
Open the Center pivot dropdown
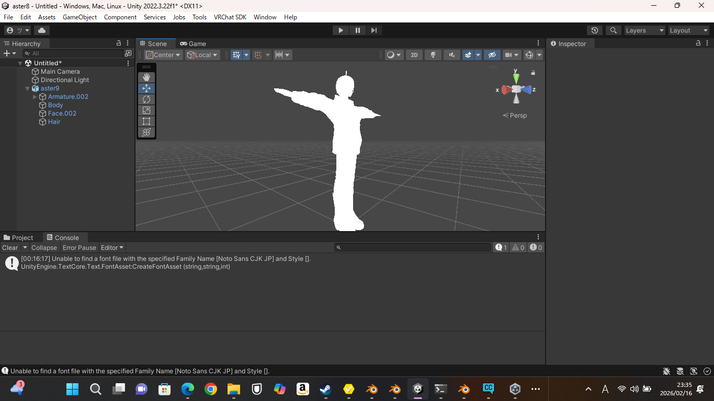click(x=163, y=55)
